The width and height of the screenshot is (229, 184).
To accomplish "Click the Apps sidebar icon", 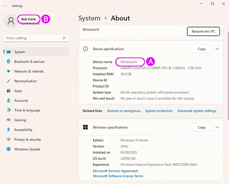I will point(9,91).
